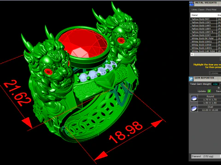
Task: Select the Oval gem thumbnail
Action: pyautogui.click(x=194, y=108)
